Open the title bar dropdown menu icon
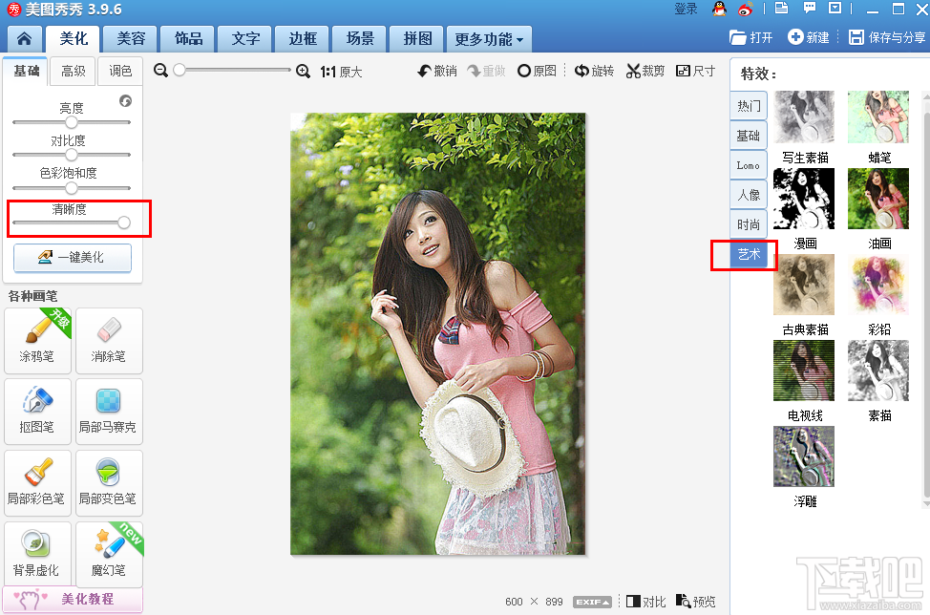This screenshot has height=615, width=930. pos(835,8)
